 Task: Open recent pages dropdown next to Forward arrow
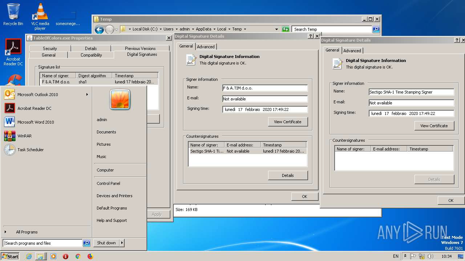click(x=116, y=29)
